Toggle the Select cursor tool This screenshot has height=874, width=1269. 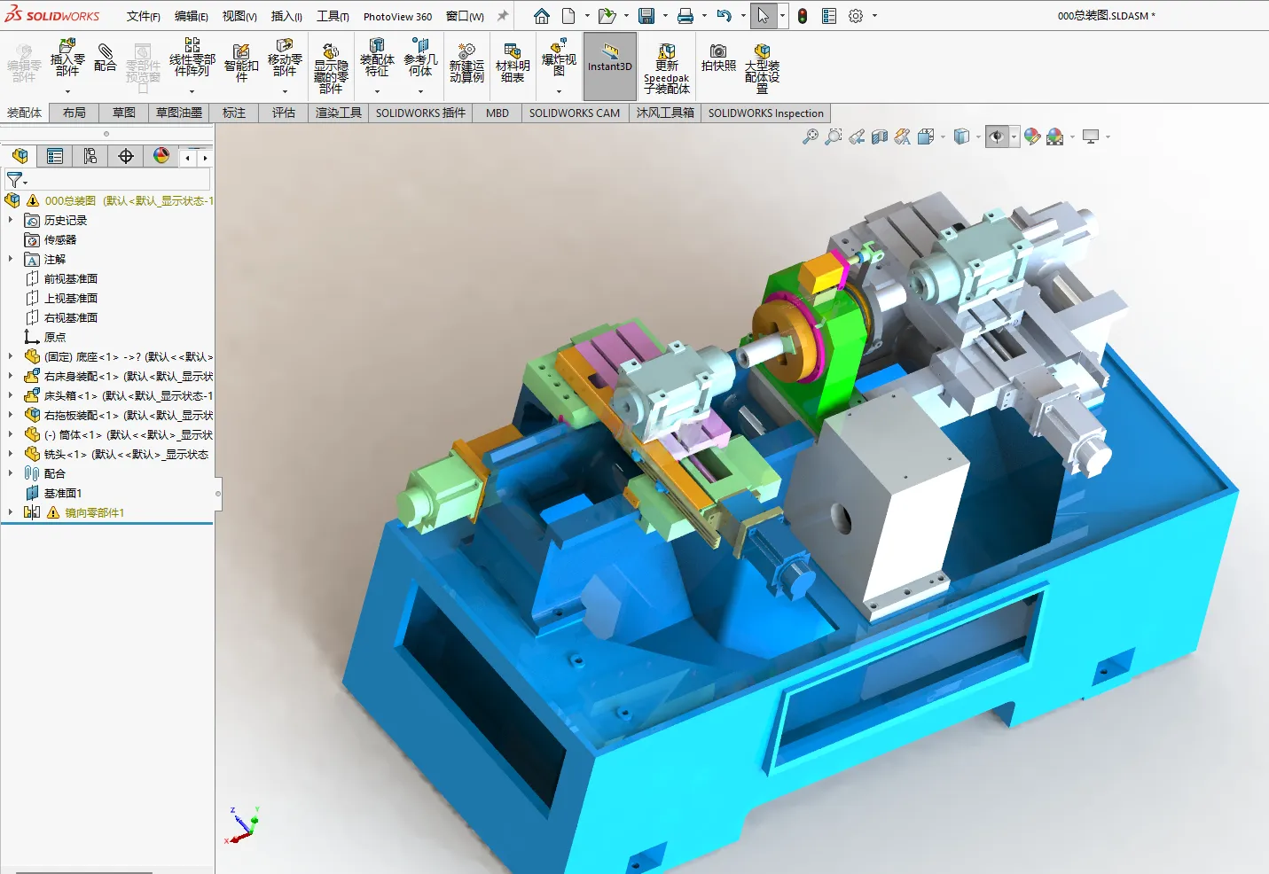(763, 16)
